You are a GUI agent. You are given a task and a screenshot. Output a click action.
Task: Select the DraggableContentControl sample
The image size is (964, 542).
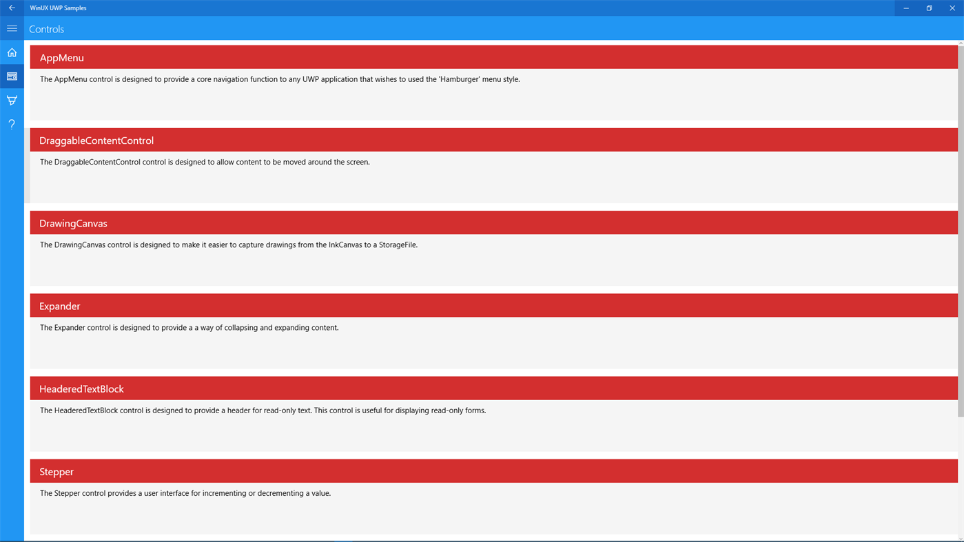(x=493, y=140)
